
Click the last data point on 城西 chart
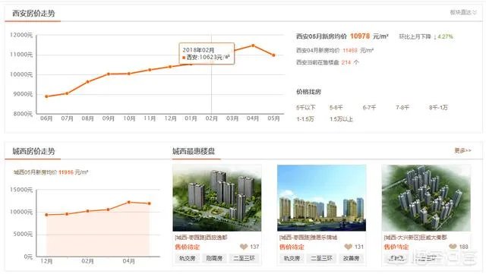click(x=150, y=203)
